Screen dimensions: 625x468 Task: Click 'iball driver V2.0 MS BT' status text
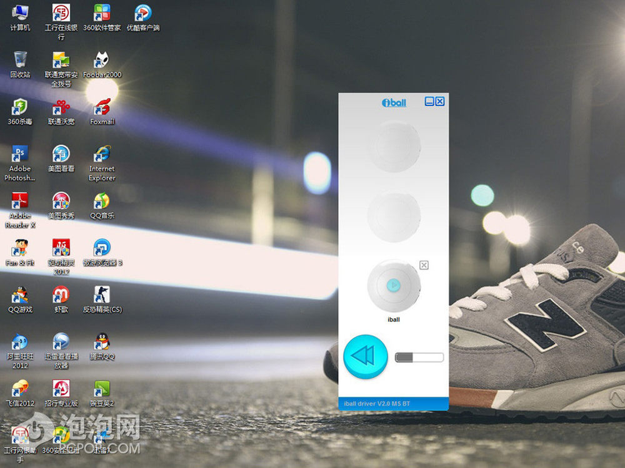coord(377,404)
